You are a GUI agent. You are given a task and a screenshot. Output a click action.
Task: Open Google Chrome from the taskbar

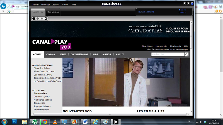(45, 122)
